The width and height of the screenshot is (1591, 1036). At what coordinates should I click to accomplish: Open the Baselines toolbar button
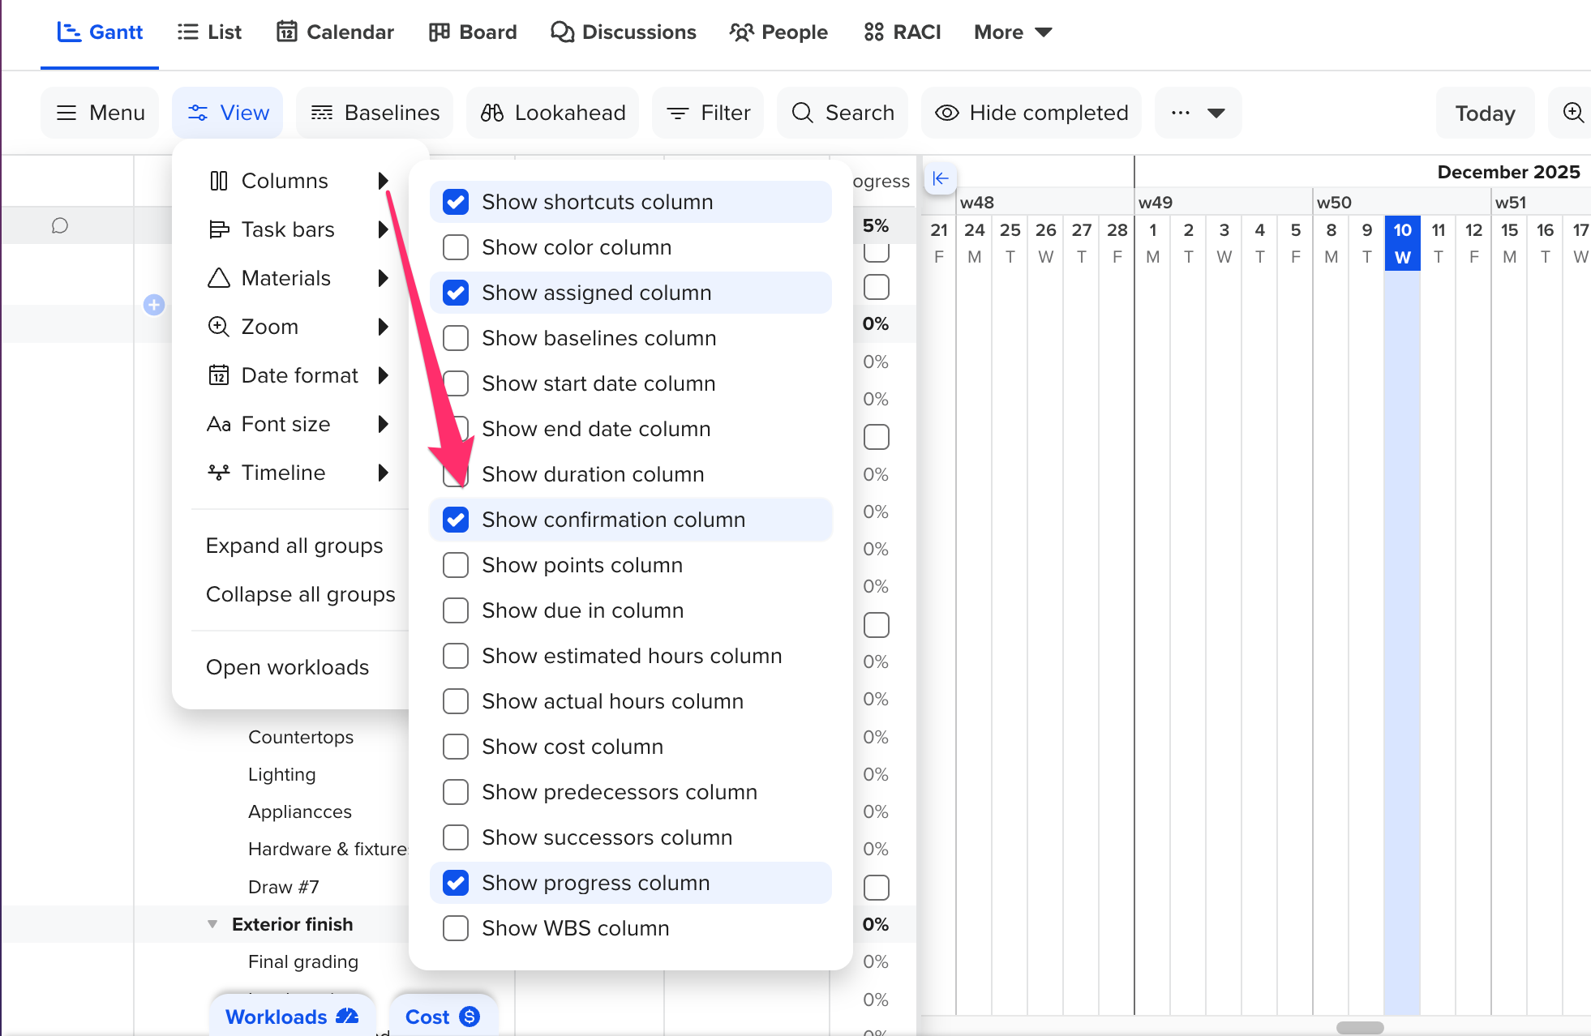click(375, 113)
